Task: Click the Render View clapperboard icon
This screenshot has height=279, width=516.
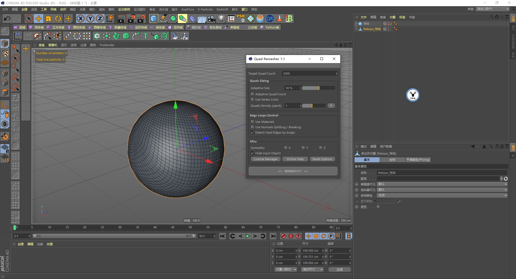Action: click(121, 19)
